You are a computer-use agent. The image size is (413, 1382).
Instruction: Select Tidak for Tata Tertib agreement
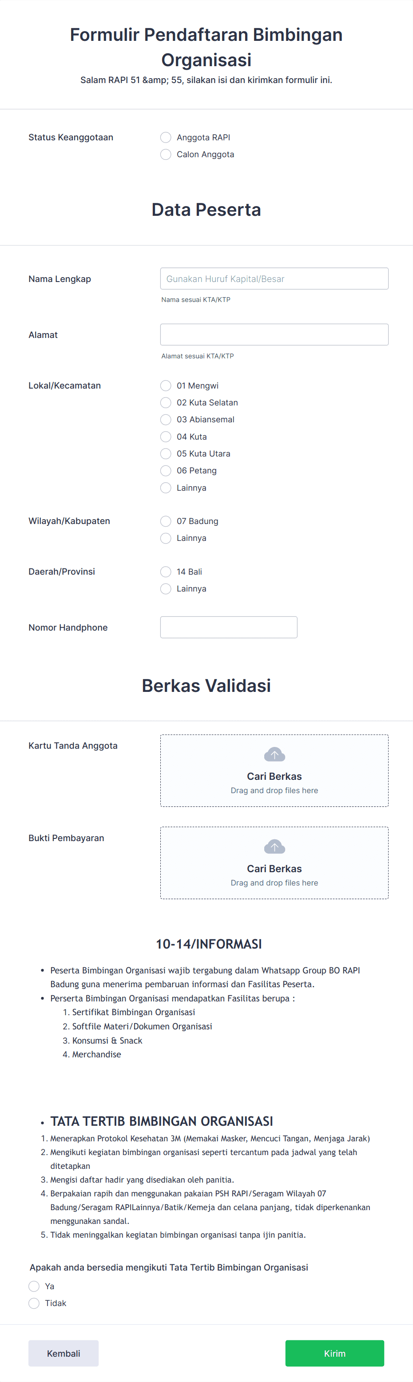point(34,1303)
